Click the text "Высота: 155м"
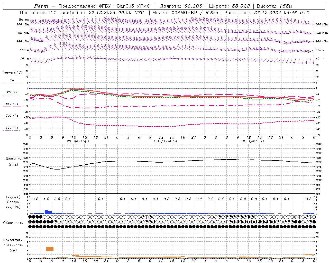Viewport: 329px width, 263px height. click(274, 6)
